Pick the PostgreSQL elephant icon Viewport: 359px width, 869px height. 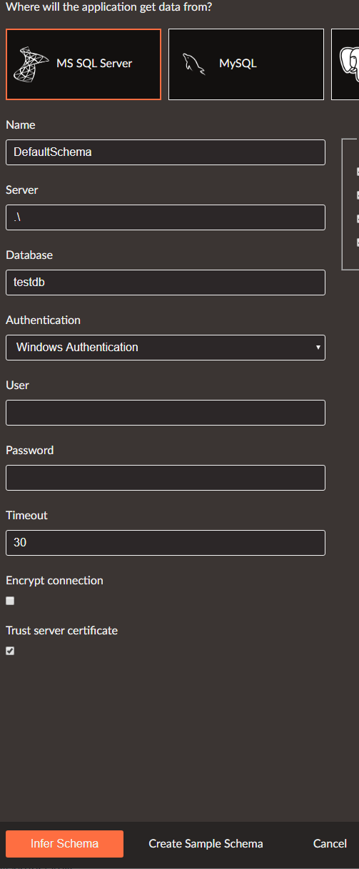click(x=349, y=64)
